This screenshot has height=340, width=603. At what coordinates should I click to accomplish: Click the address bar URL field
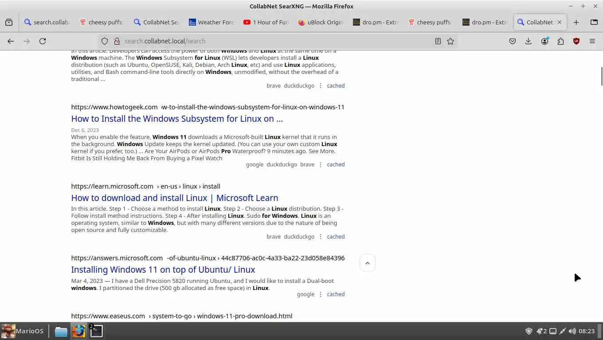(x=277, y=41)
